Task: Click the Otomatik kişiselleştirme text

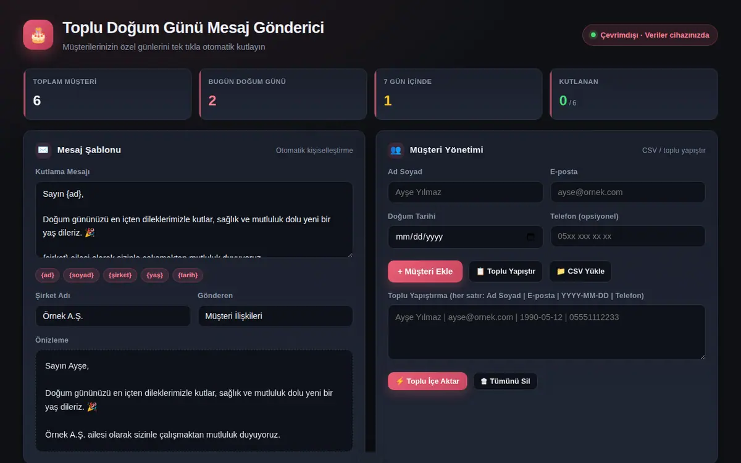Action: click(x=314, y=151)
